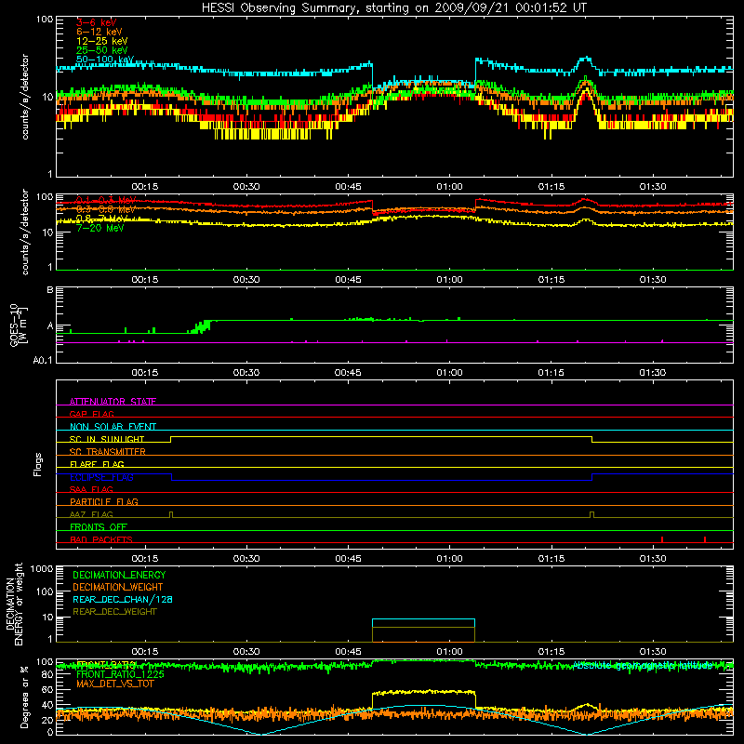Screen dimensions: 744x744
Task: Click the DECIMATION ENERGY or weight axis title
Action: 14,604
